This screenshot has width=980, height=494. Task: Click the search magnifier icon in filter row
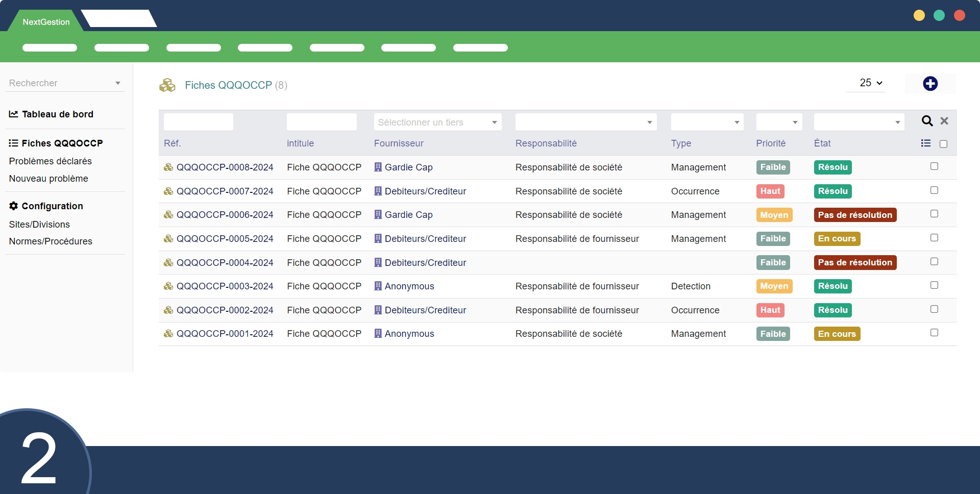[927, 121]
